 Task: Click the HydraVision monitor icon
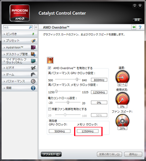pyautogui.click(x=33, y=47)
